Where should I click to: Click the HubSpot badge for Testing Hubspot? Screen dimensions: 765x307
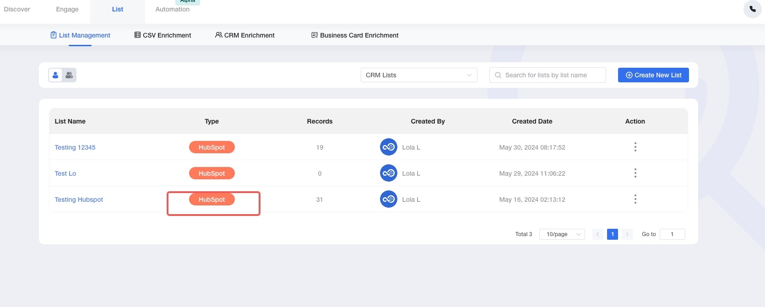tap(212, 199)
